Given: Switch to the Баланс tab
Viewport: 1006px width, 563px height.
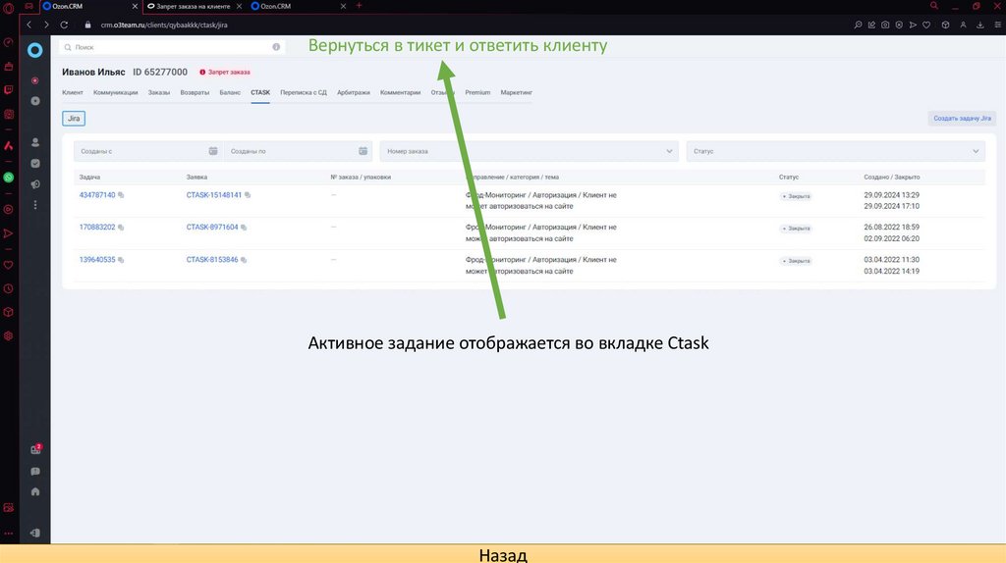Looking at the screenshot, I should [x=230, y=93].
